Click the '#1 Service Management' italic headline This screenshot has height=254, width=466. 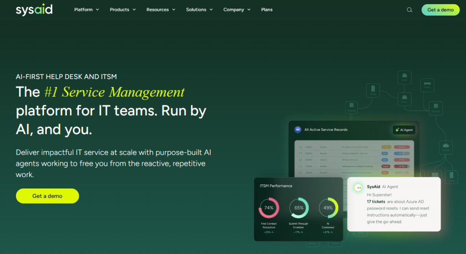click(x=114, y=92)
